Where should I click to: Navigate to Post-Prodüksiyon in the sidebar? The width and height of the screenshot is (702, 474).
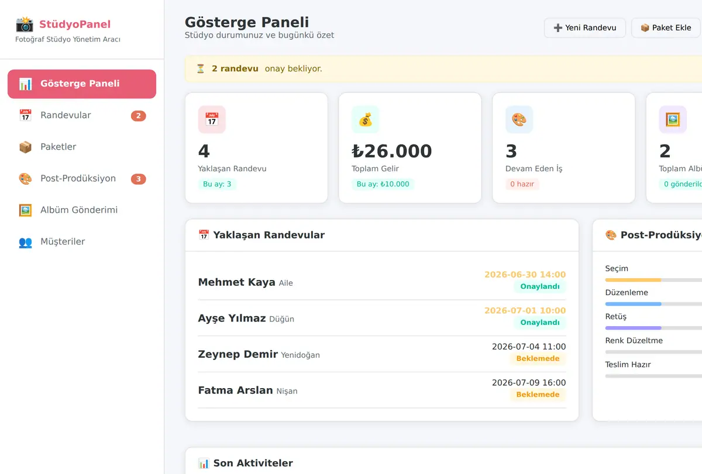point(82,178)
